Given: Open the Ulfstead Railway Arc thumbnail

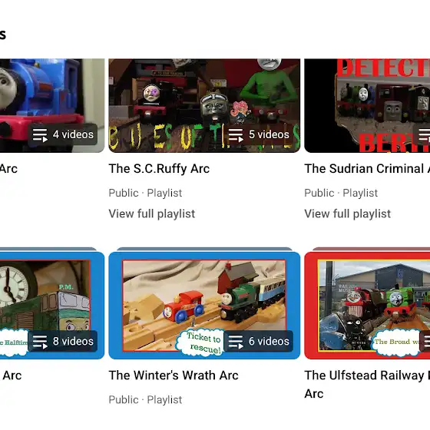Looking at the screenshot, I should [x=367, y=306].
